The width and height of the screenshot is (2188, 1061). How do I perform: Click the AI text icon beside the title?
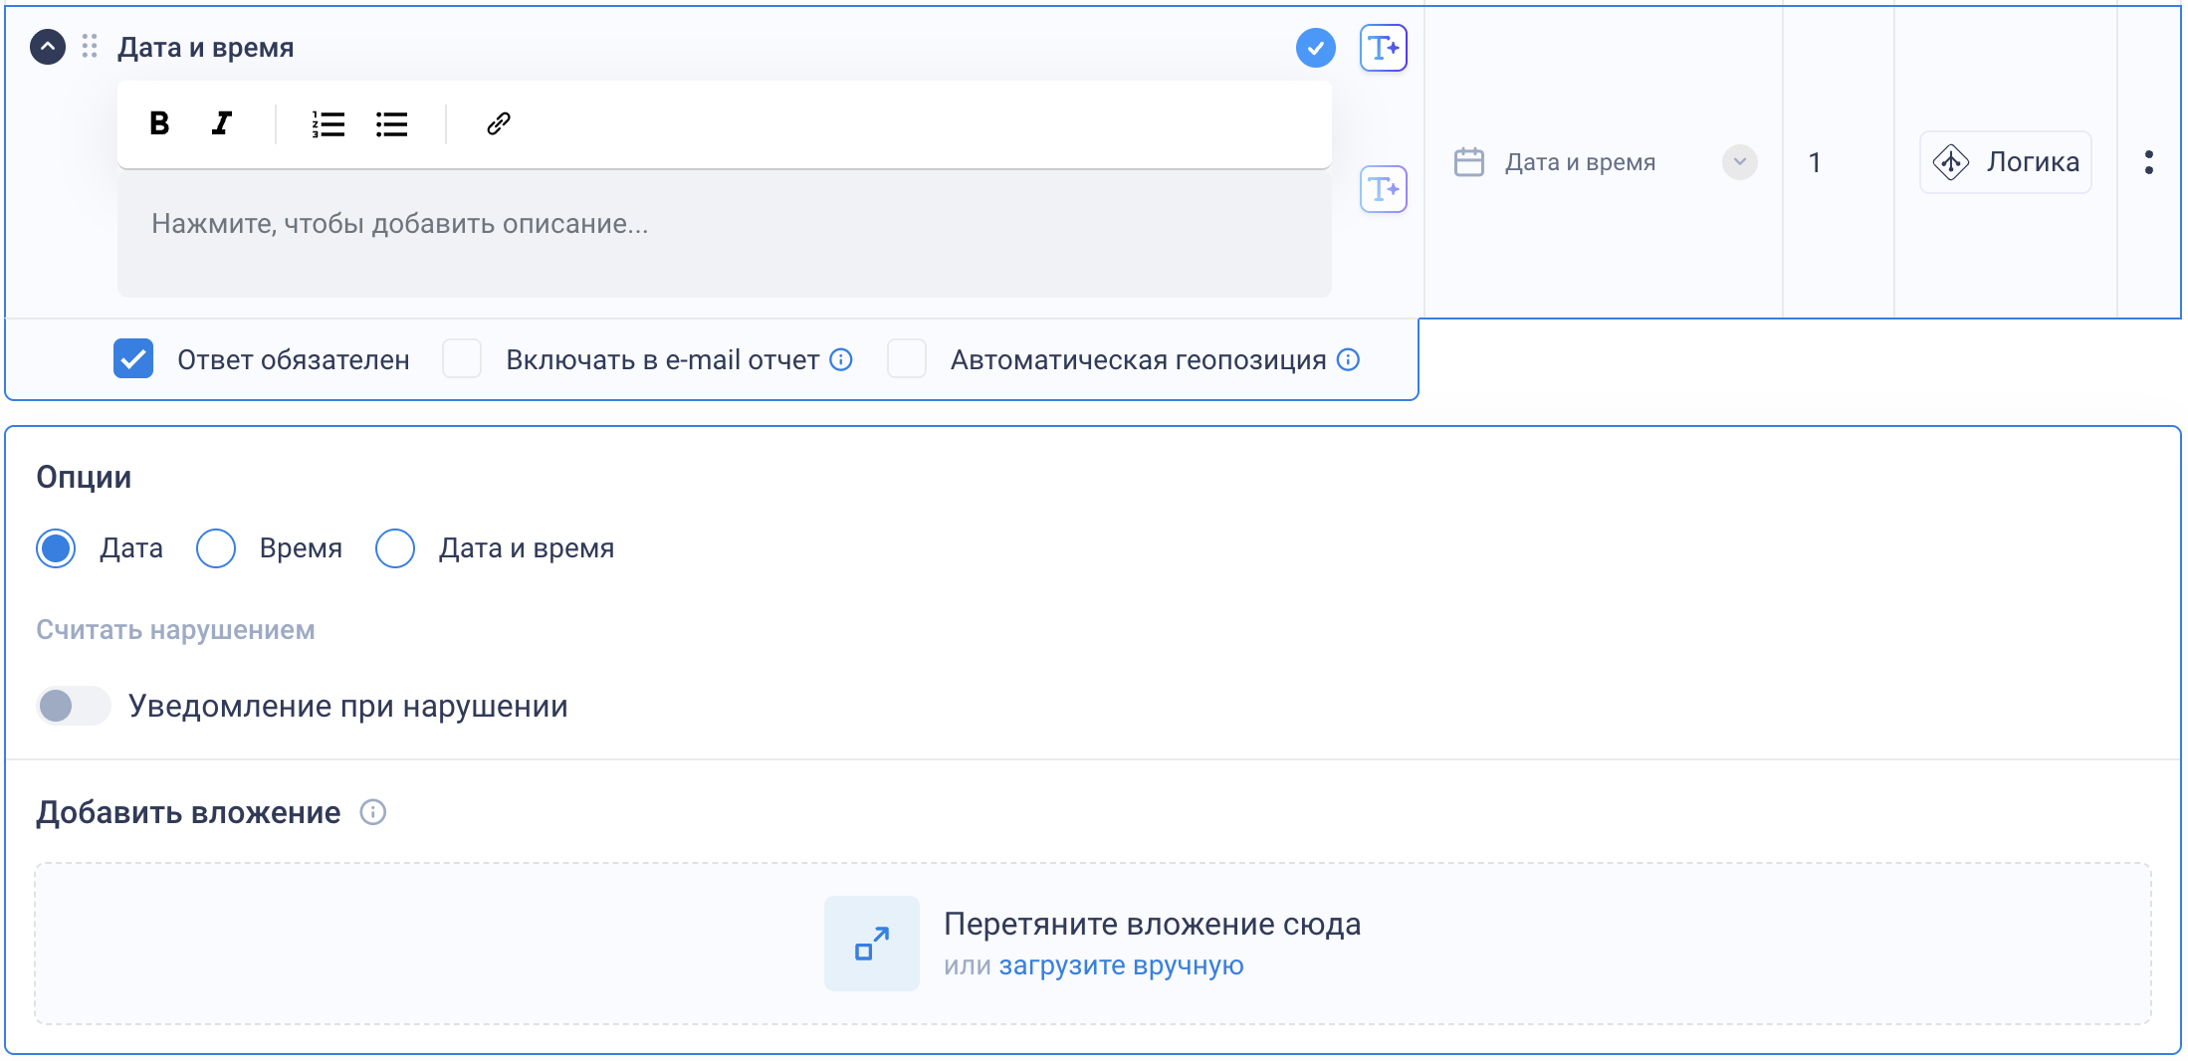pyautogui.click(x=1383, y=48)
